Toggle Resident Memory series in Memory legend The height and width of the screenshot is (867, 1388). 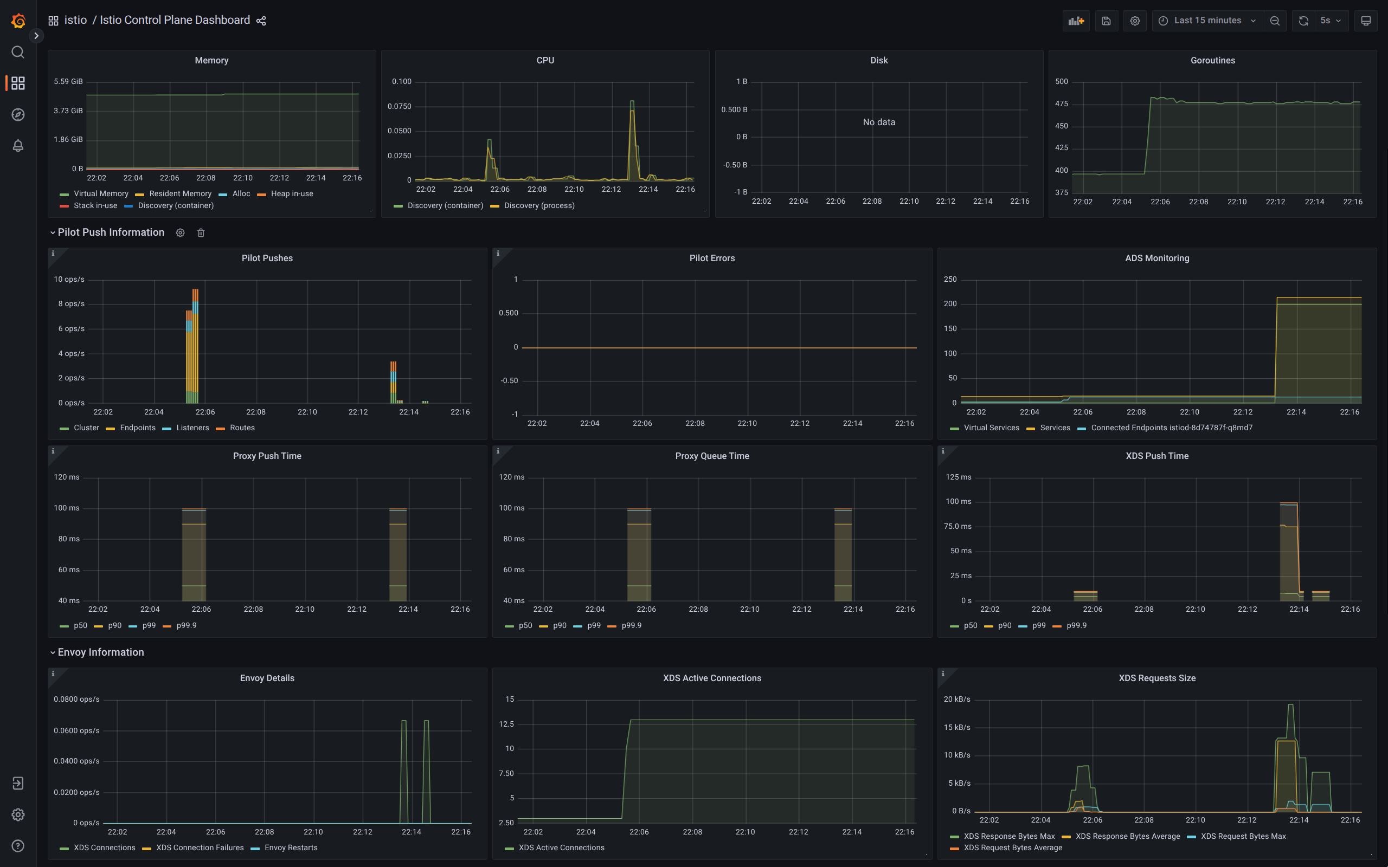tap(180, 194)
